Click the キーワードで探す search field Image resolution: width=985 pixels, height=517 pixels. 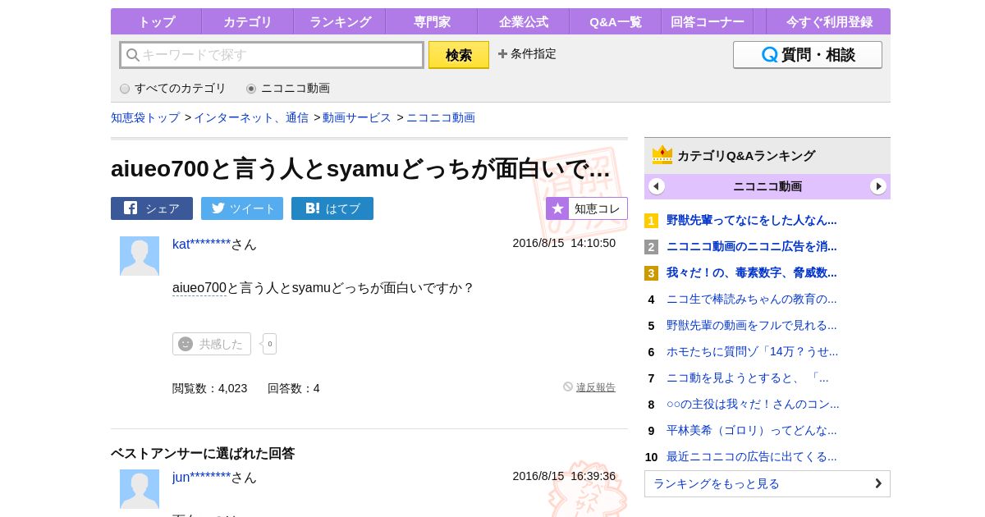272,55
